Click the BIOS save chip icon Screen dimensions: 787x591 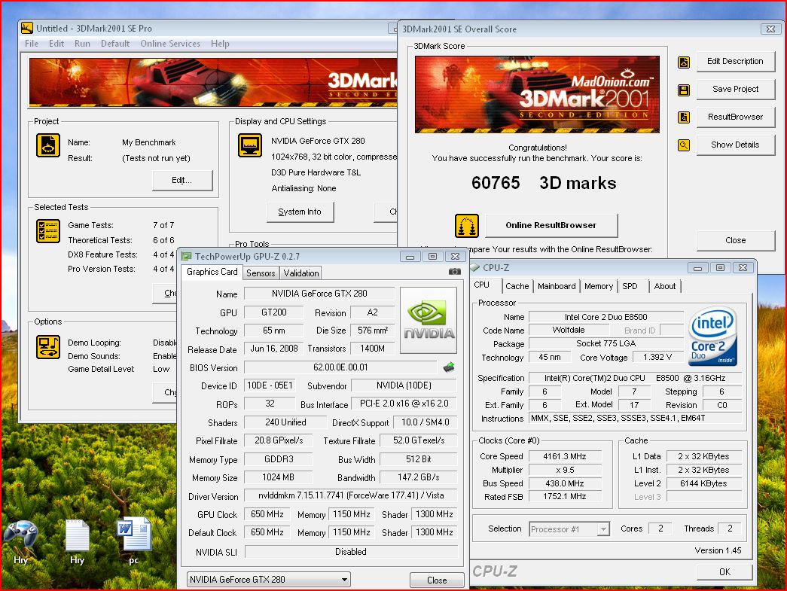pyautogui.click(x=449, y=367)
